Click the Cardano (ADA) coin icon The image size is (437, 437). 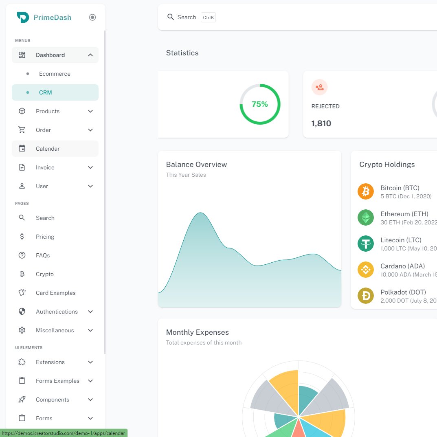366,270
